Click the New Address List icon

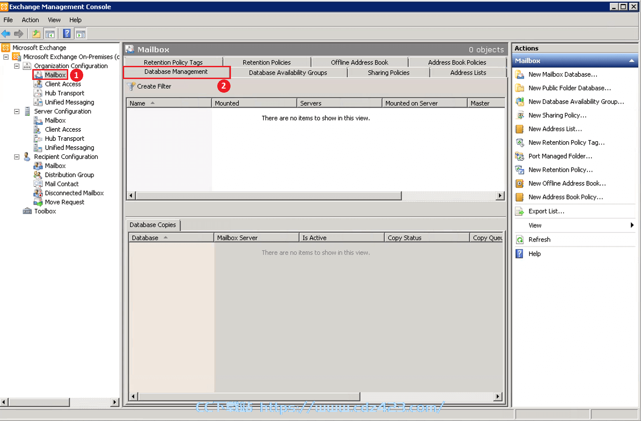(x=520, y=129)
